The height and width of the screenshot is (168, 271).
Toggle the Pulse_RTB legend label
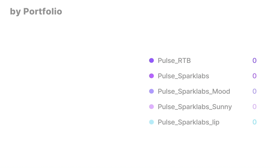pos(174,61)
